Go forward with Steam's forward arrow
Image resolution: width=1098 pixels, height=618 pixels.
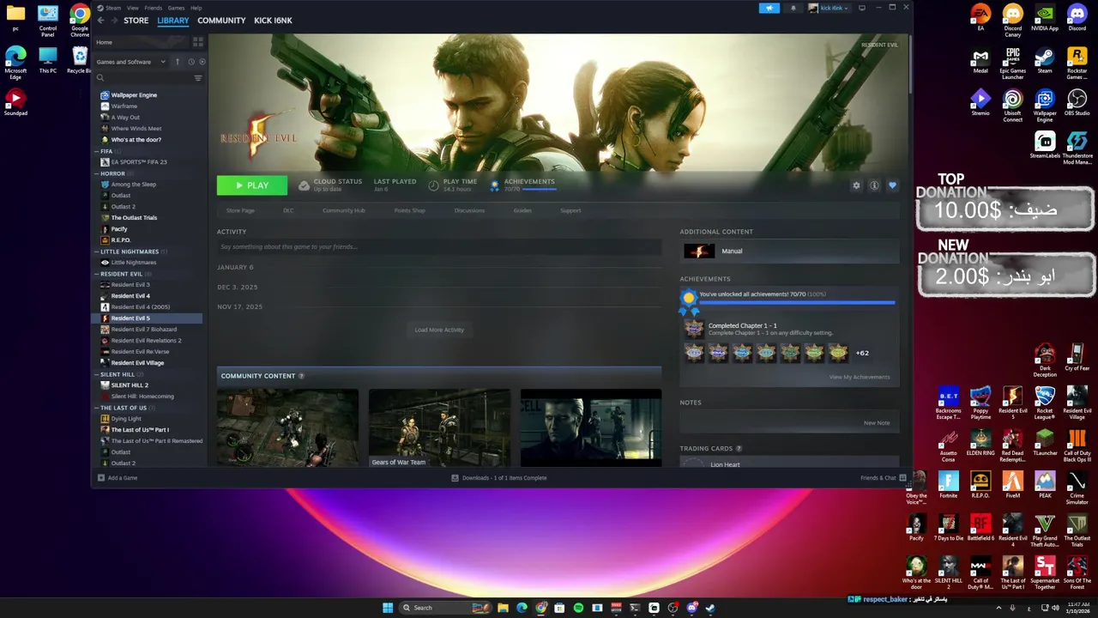click(x=112, y=20)
